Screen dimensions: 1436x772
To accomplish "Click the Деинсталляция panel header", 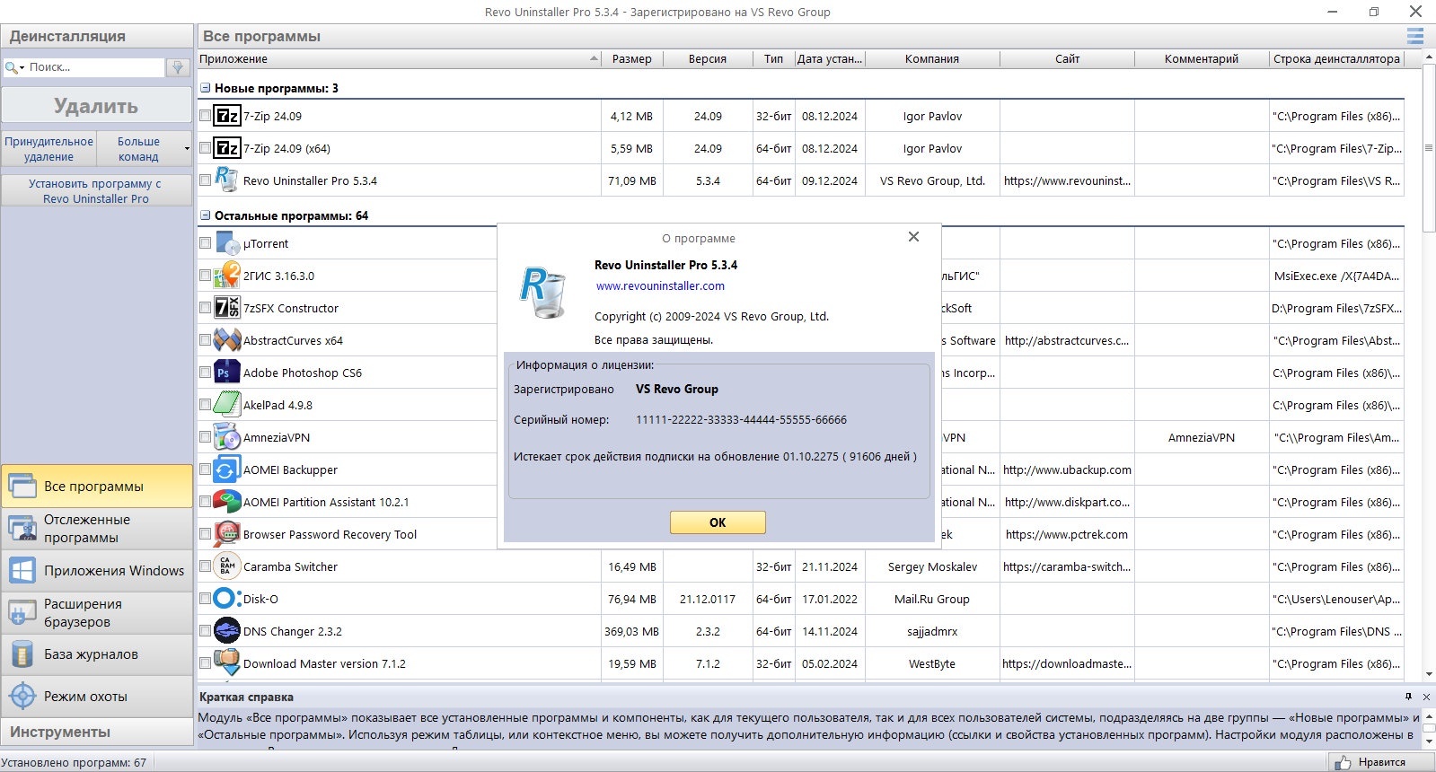I will click(97, 36).
